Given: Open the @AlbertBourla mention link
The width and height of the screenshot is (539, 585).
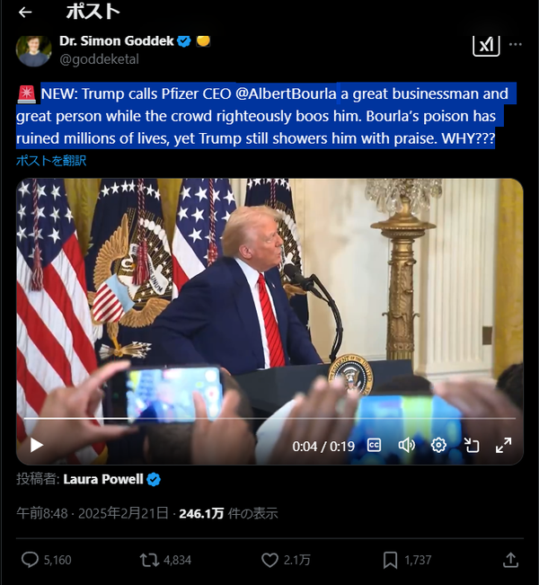Looking at the screenshot, I should [286, 93].
